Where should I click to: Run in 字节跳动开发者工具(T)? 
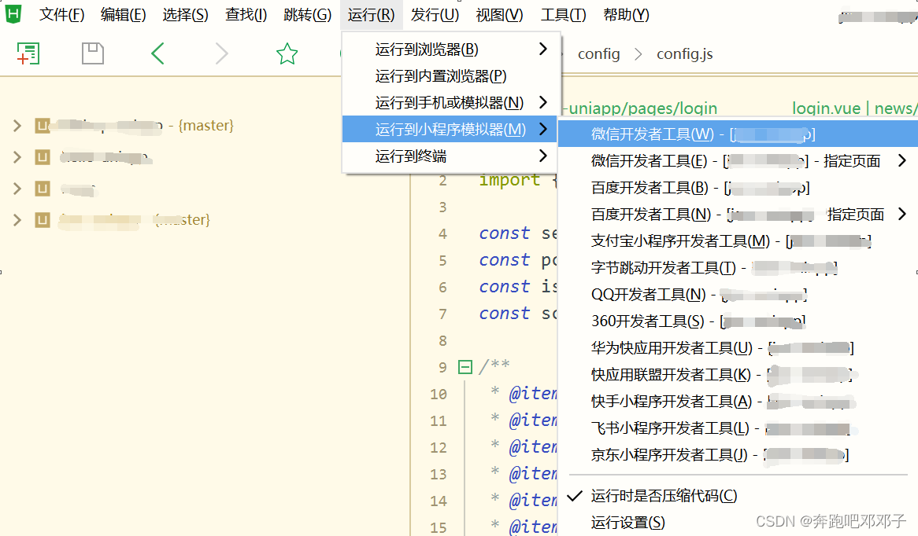pos(738,268)
